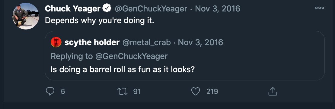Like the tweet with the heart icon
Image resolution: width=335 pixels, height=109 pixels.
[195, 92]
